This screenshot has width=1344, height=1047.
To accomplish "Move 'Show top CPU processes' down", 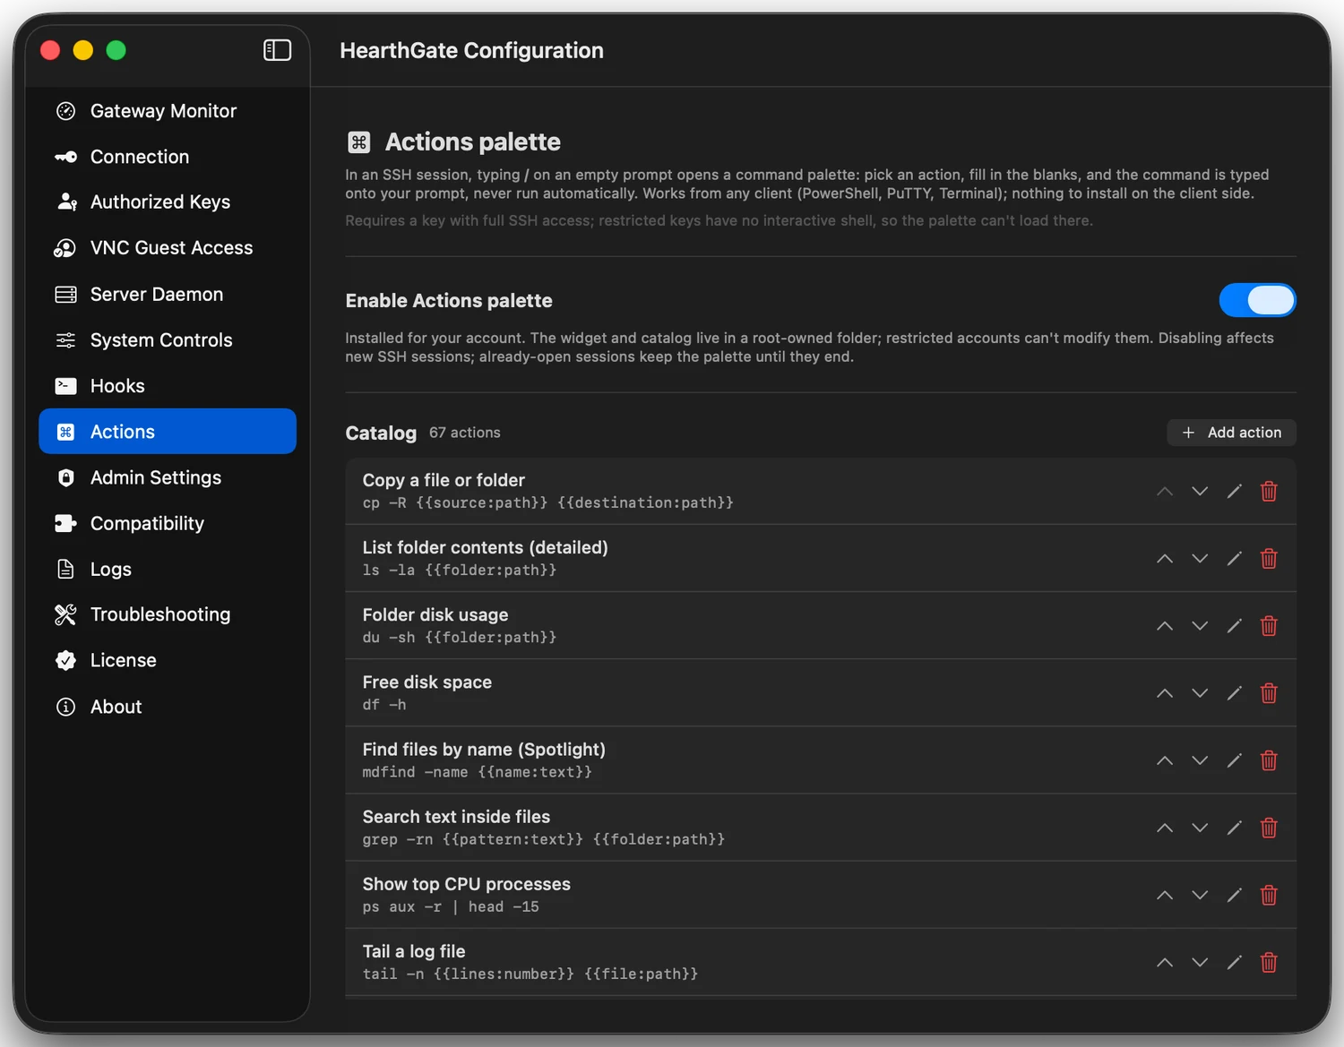I will click(1200, 895).
